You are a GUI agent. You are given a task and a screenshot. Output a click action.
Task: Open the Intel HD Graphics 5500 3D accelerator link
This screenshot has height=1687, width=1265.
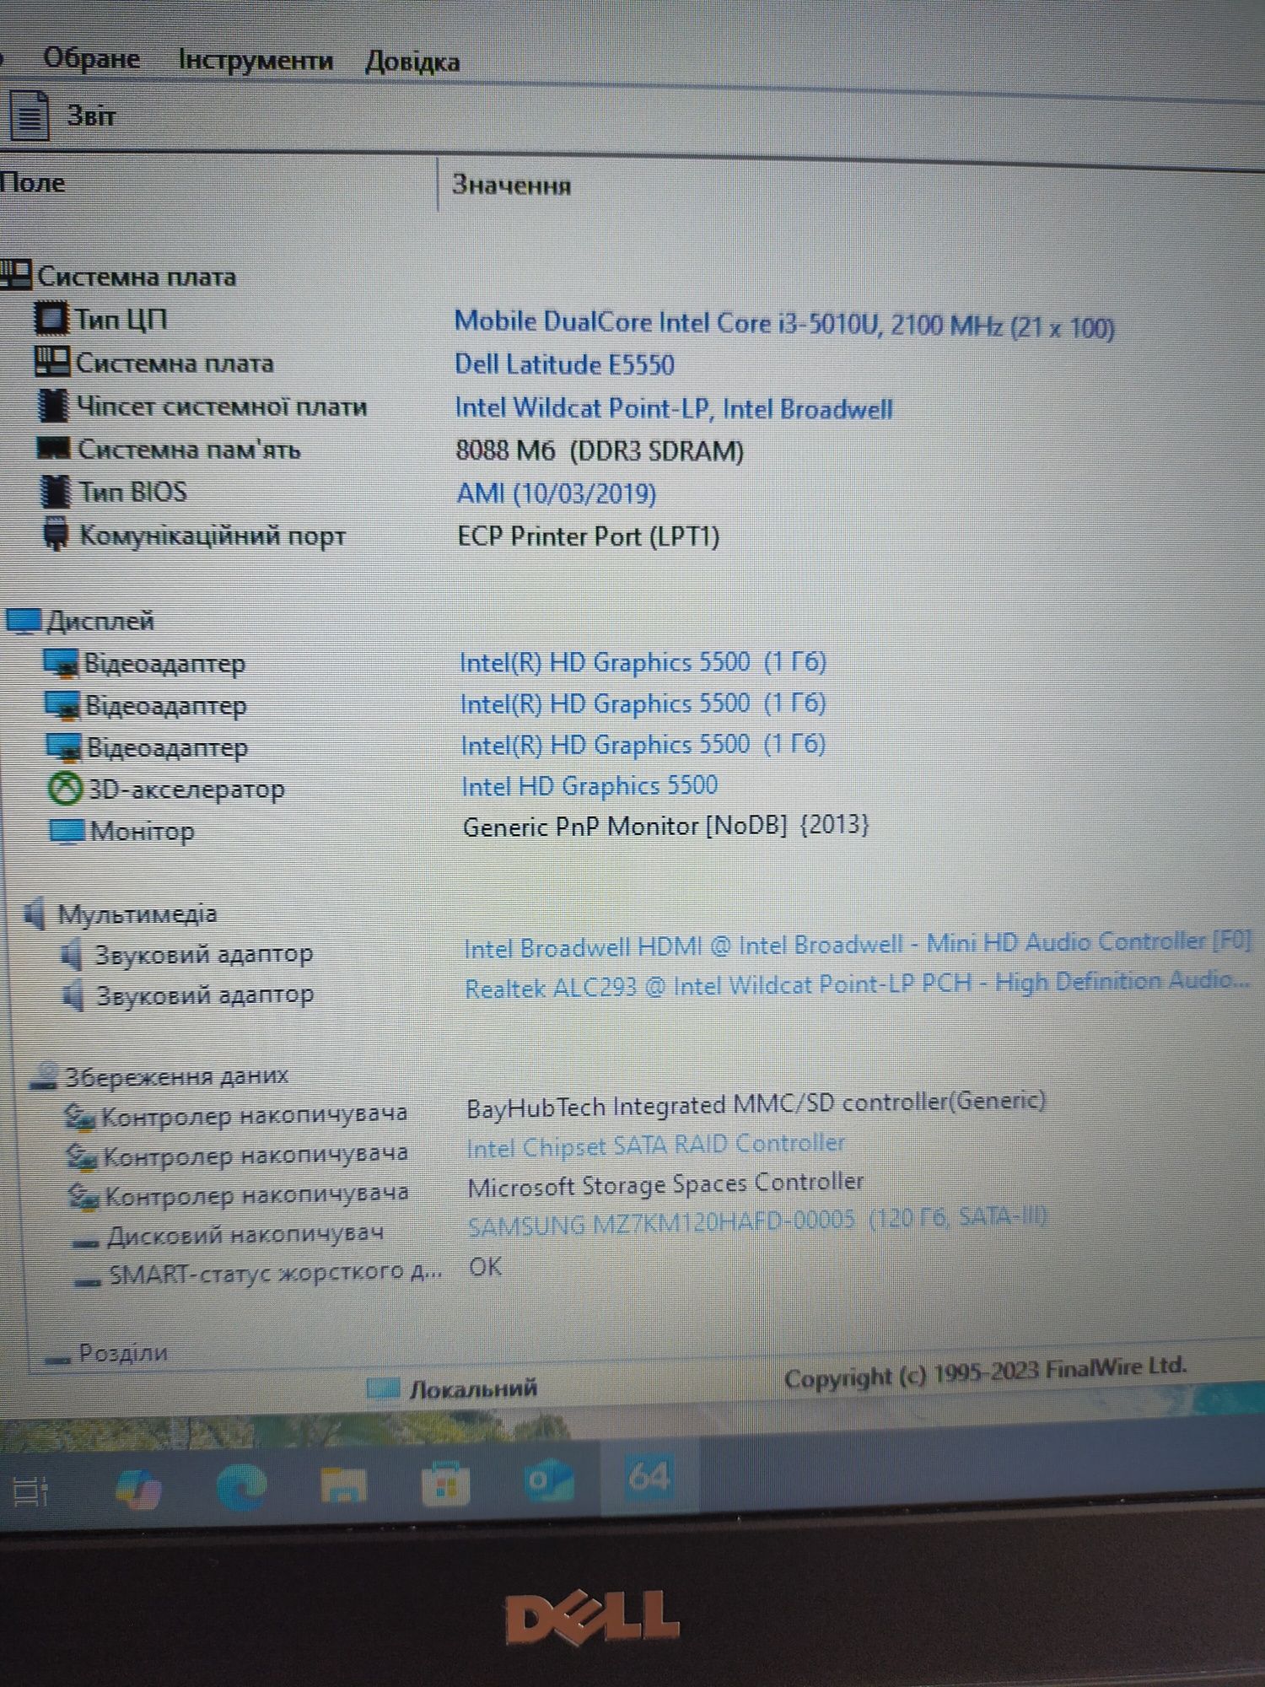[x=589, y=785]
